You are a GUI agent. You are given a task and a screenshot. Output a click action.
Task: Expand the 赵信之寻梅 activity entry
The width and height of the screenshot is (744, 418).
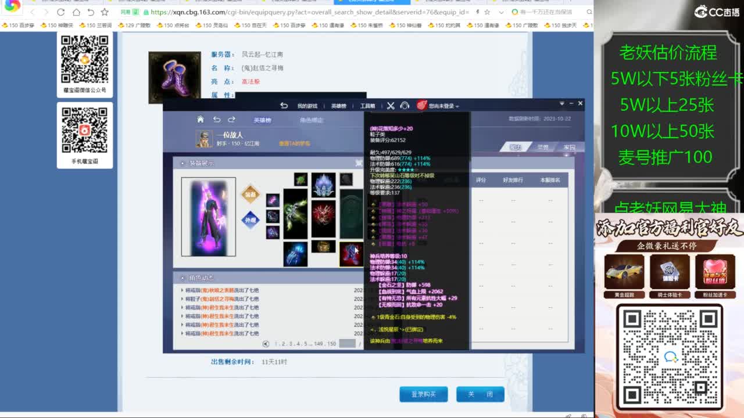[221, 299]
